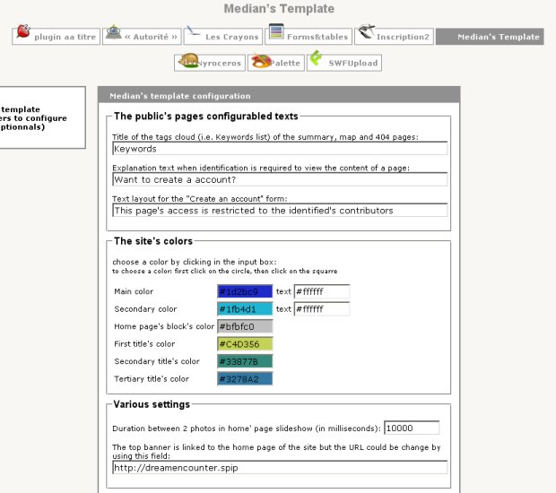
Task: Click the left box text 'ers to configure'
Action: pyautogui.click(x=33, y=118)
